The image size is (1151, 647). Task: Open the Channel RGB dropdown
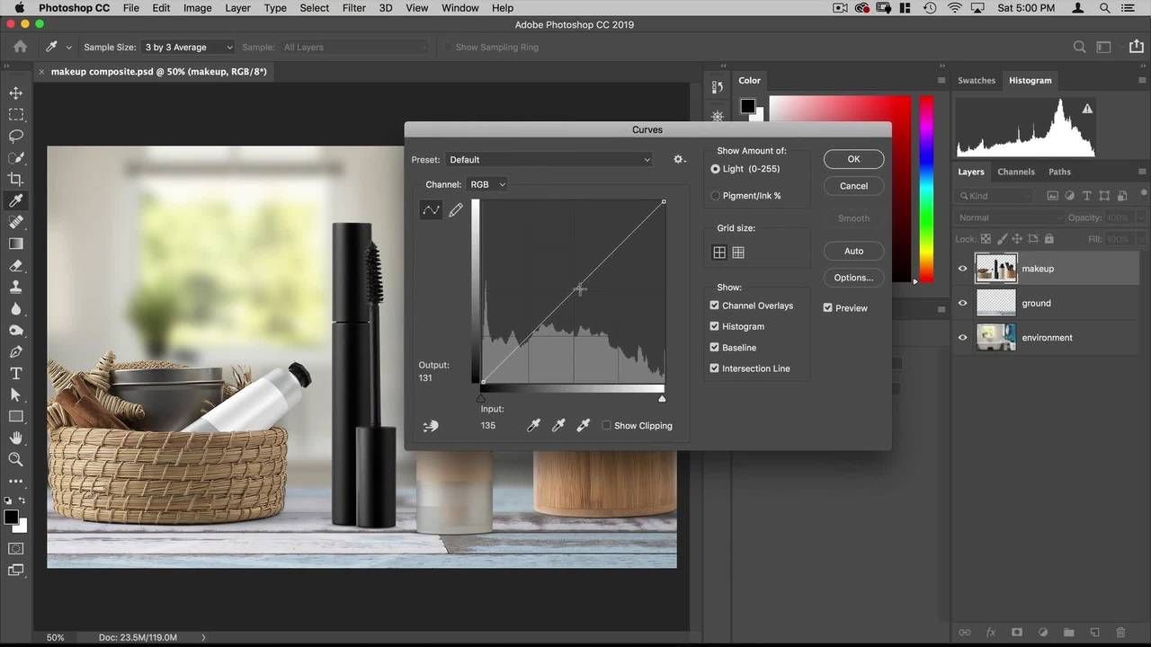(x=488, y=184)
